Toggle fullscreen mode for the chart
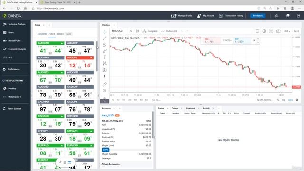The image size is (304, 171). point(271,31)
